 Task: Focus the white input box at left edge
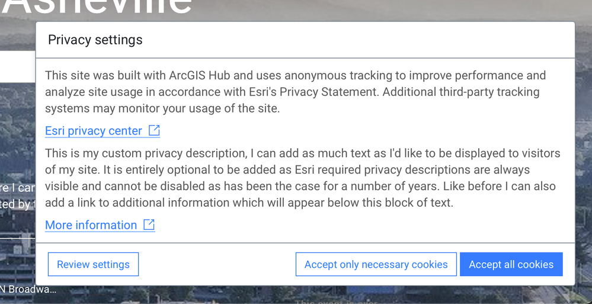pos(17,66)
